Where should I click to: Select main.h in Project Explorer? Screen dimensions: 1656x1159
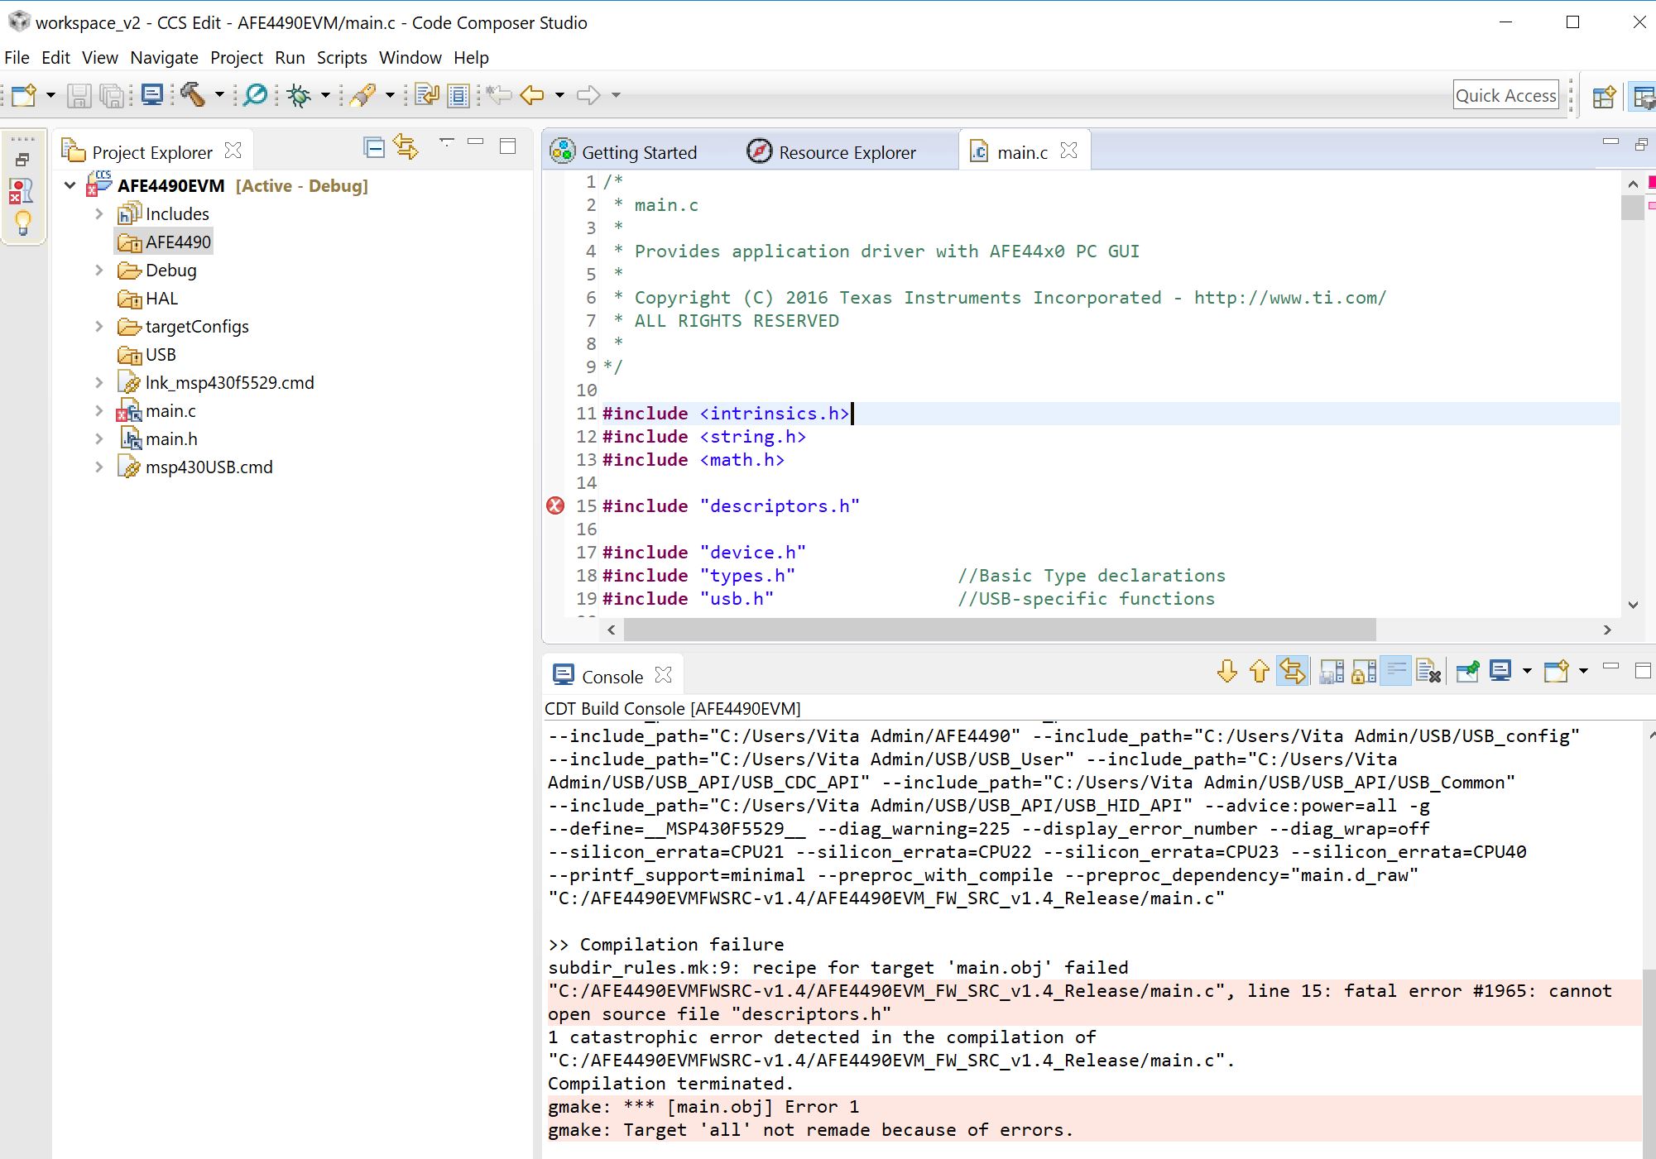click(171, 439)
